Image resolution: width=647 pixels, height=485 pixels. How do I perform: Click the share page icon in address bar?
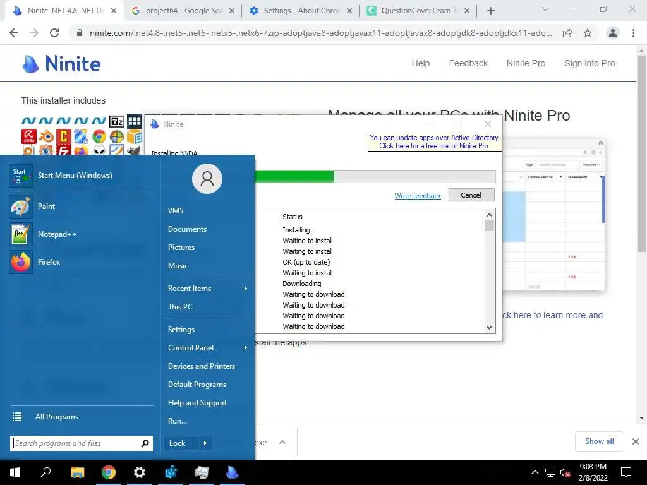567,33
